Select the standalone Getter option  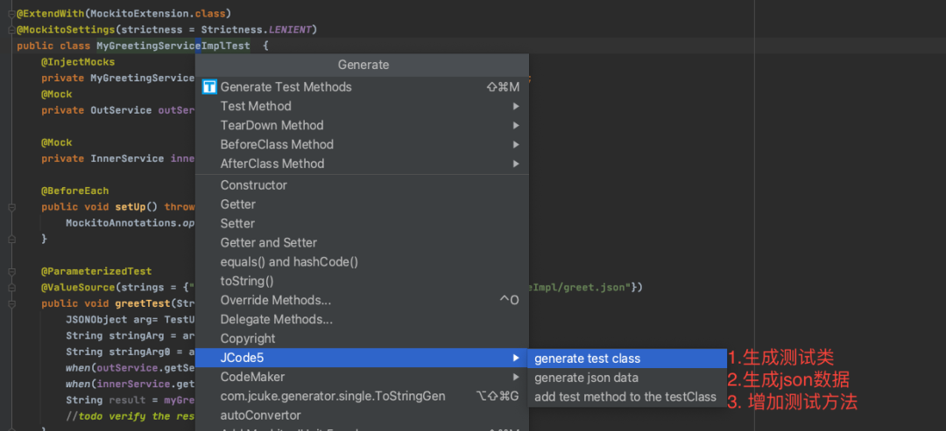pos(238,205)
